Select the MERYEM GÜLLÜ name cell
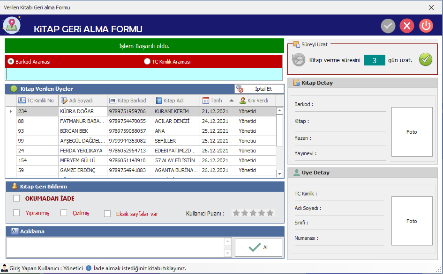 pyautogui.click(x=83, y=160)
